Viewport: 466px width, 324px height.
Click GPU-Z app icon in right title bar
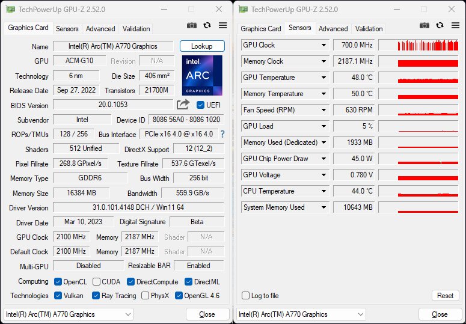[x=243, y=10]
